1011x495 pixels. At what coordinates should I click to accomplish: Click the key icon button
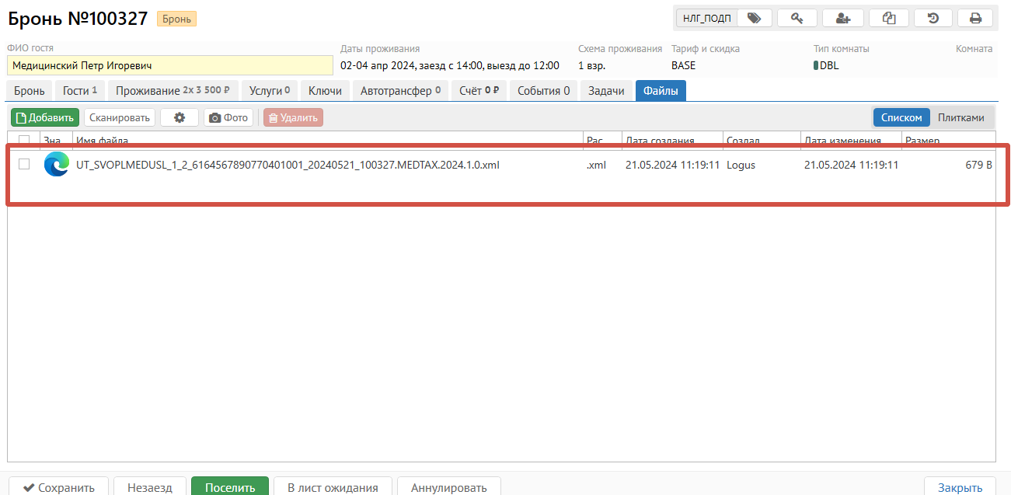pos(796,18)
